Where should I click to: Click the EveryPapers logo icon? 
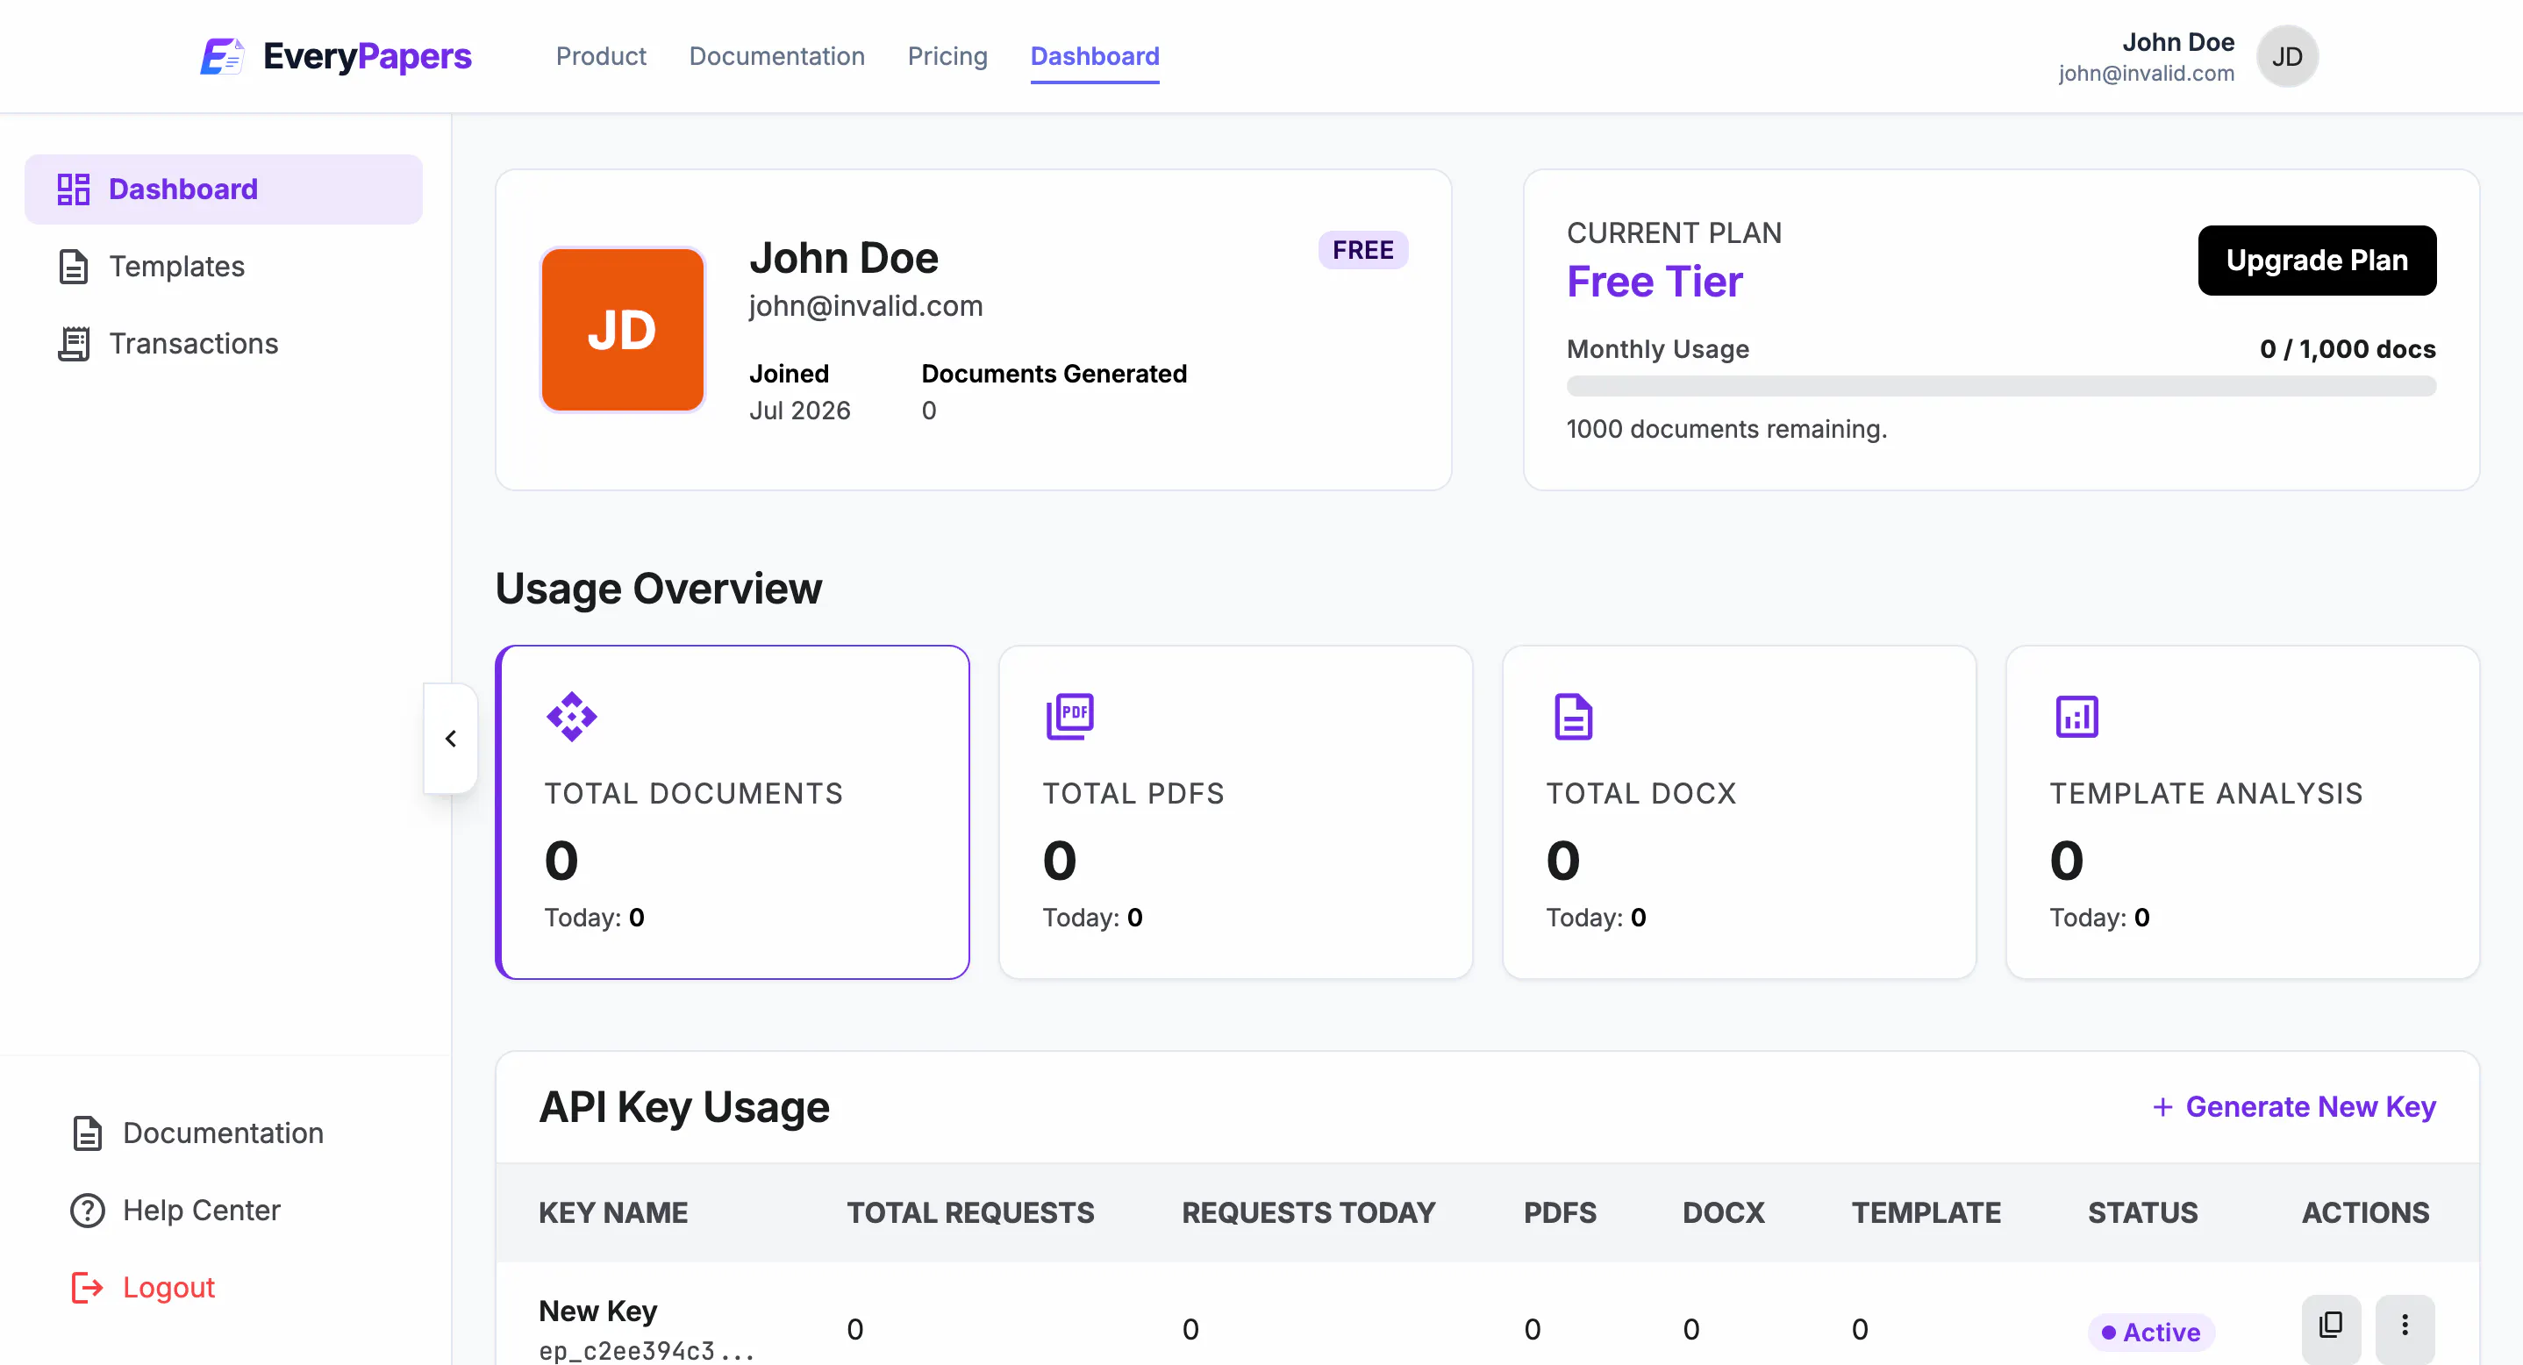221,56
